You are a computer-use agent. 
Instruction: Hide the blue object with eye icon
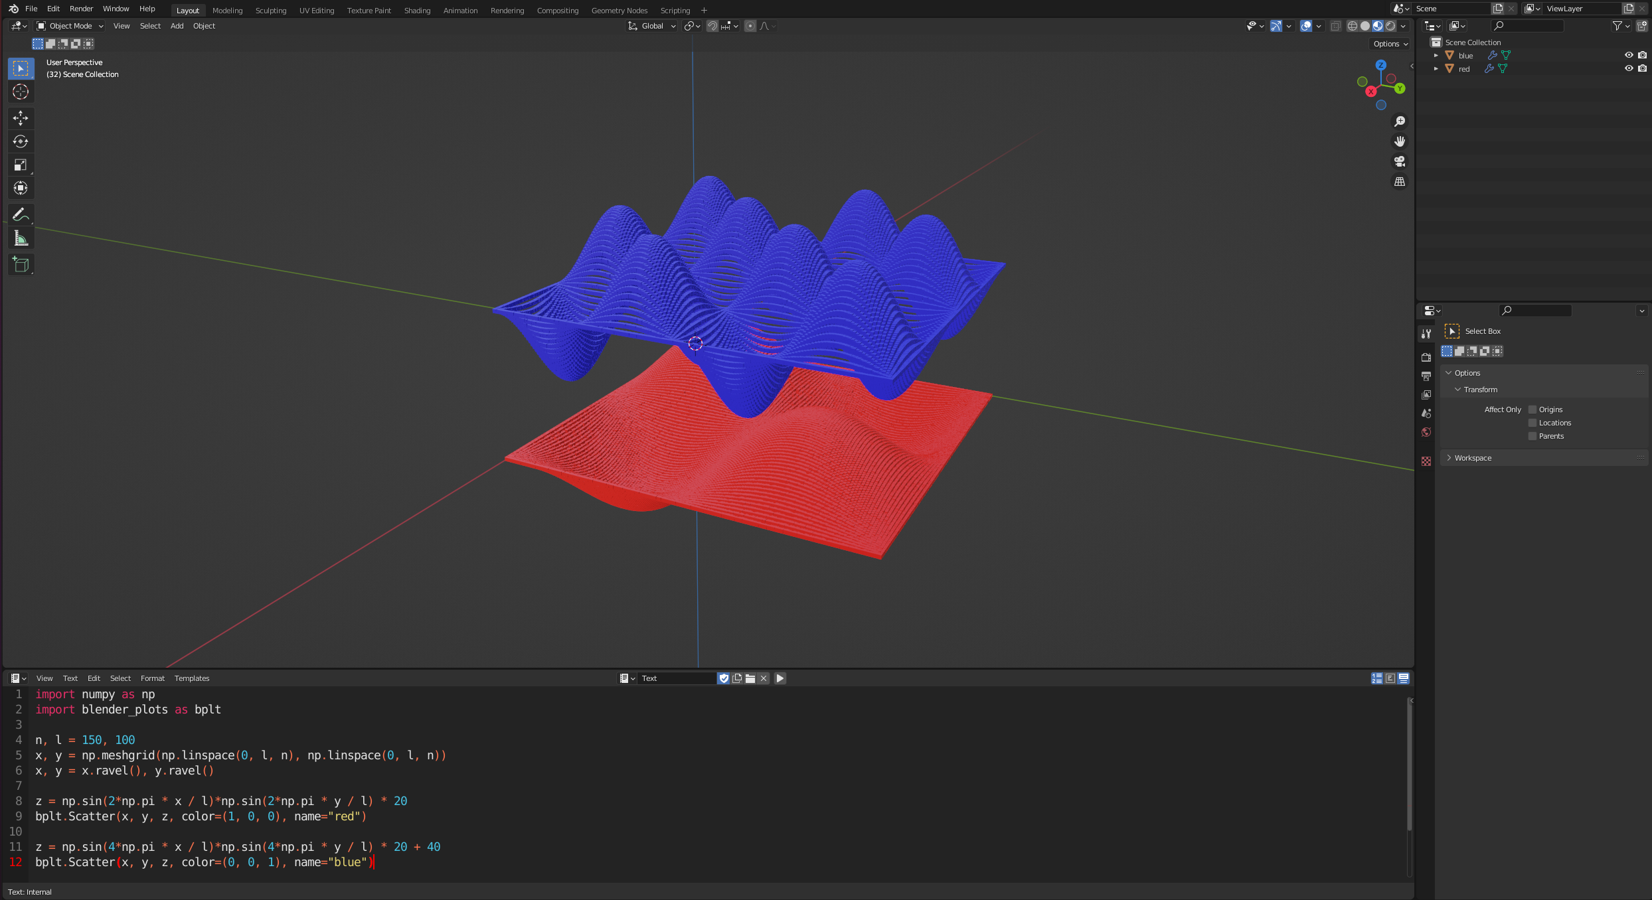[x=1628, y=55]
